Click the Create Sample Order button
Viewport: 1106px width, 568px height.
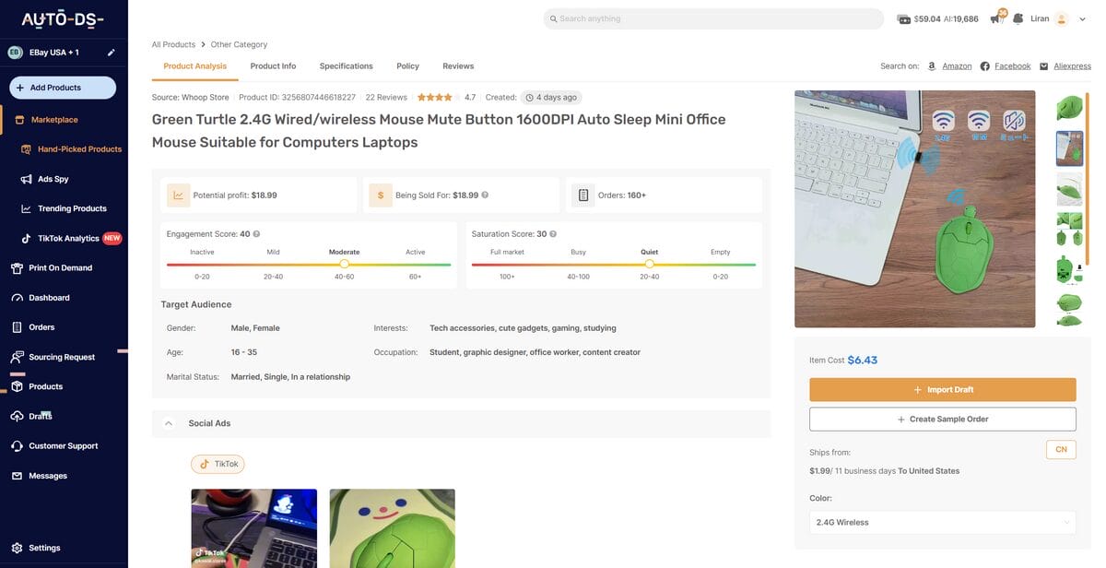[x=942, y=420]
